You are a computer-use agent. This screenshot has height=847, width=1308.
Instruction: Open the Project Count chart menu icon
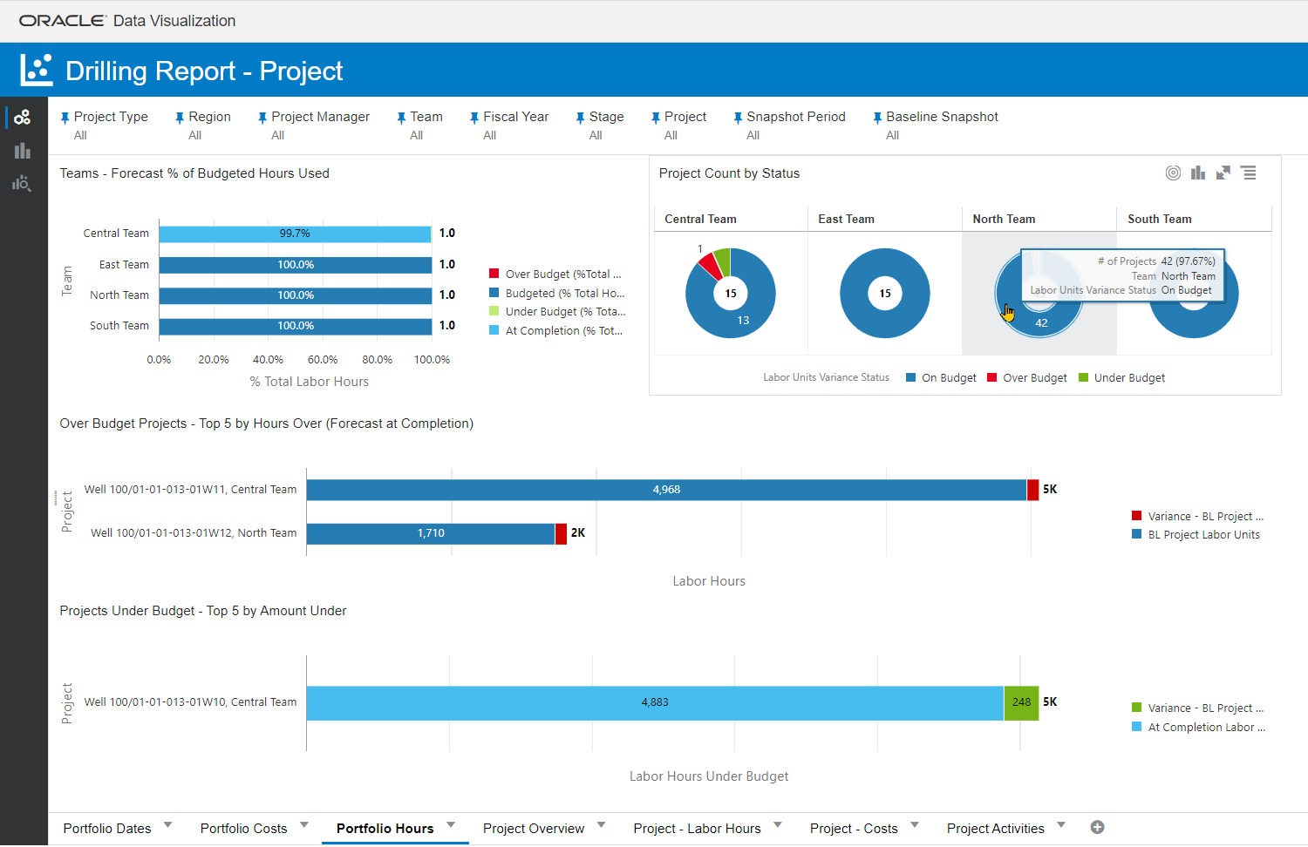(1249, 173)
